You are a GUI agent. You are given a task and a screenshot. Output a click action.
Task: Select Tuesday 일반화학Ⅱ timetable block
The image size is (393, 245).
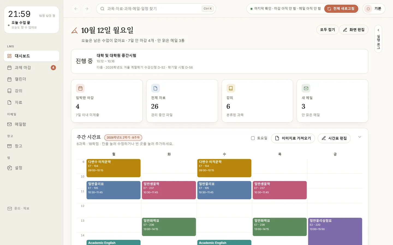pyautogui.click(x=169, y=227)
